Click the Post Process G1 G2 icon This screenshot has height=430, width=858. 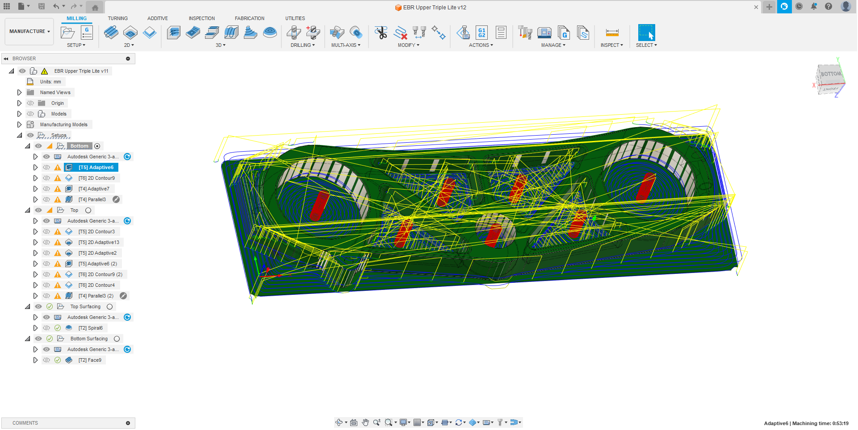point(482,33)
